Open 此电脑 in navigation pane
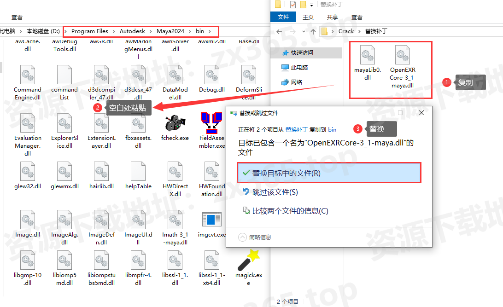 pos(295,67)
